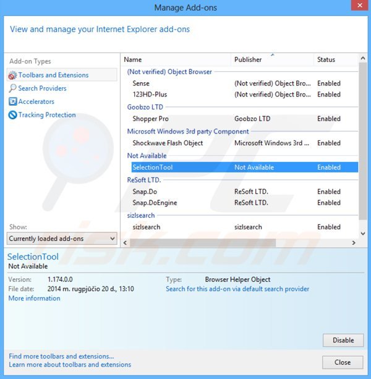Click Microsoft Windows 3rd party Component group header

coord(188,132)
